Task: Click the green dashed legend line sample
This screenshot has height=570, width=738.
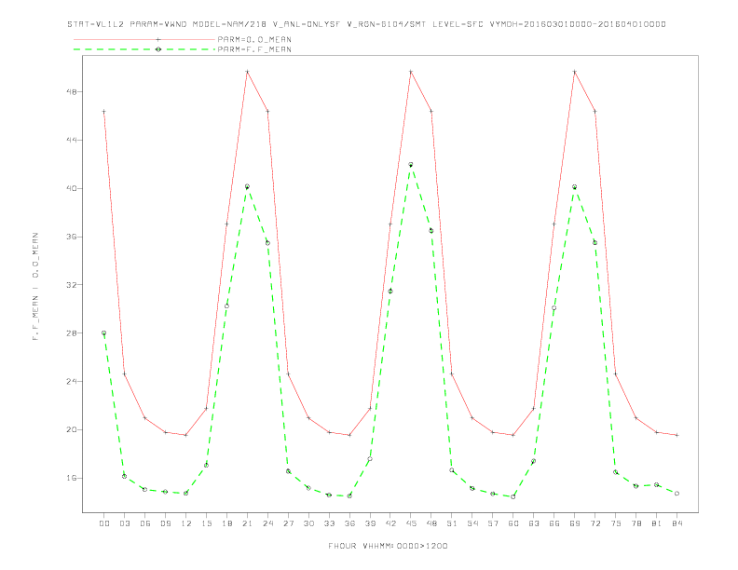Action: point(144,49)
